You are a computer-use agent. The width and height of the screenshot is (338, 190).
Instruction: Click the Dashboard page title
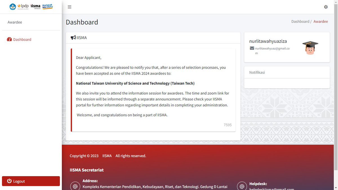tap(82, 22)
